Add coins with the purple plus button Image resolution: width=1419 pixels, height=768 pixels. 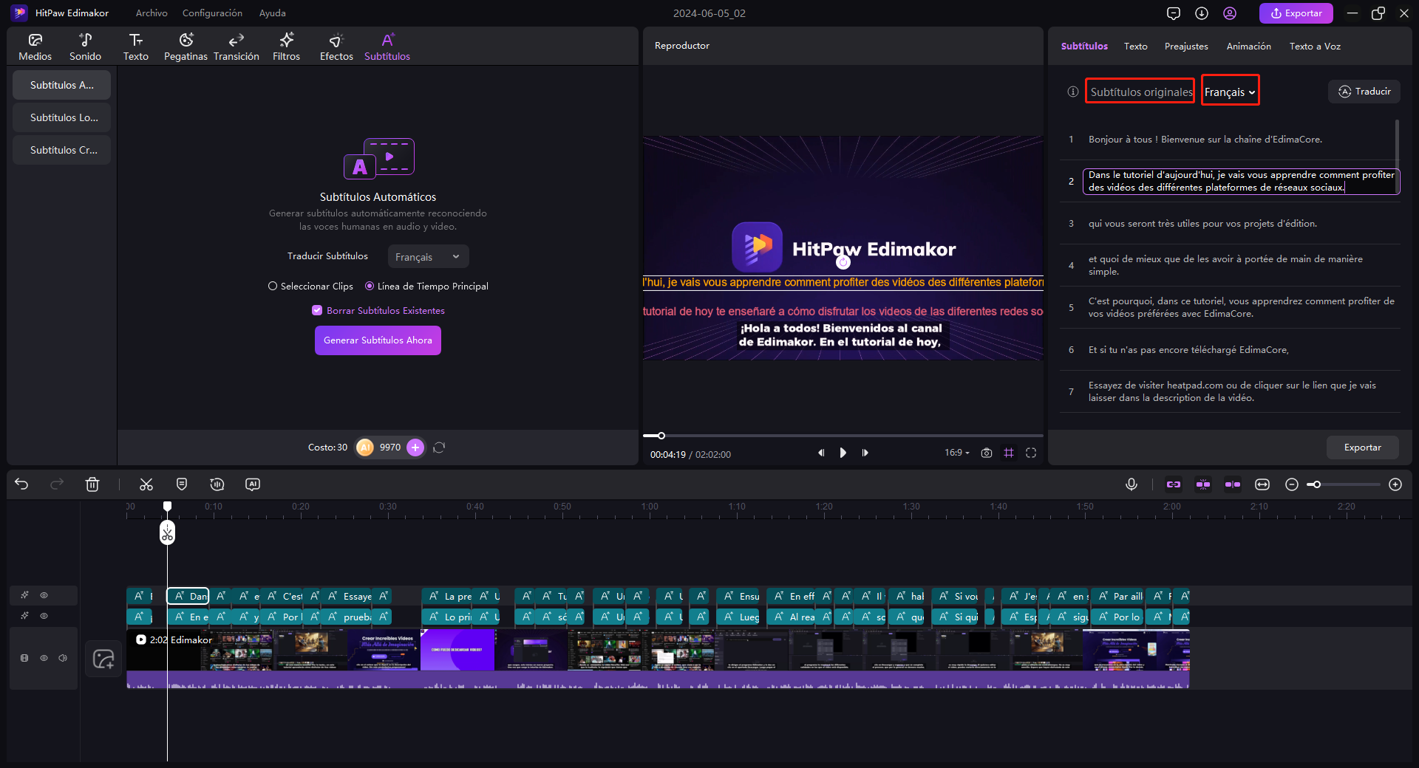(x=415, y=448)
